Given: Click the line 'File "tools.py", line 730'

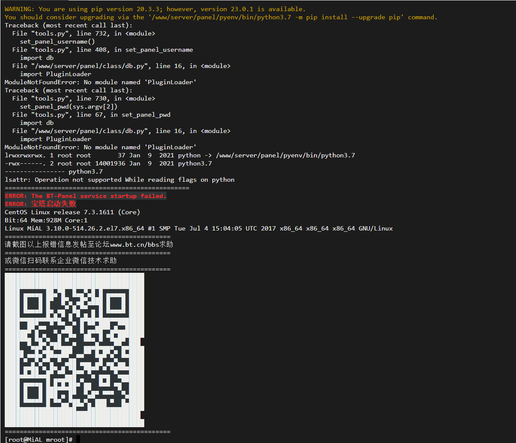Looking at the screenshot, I should pyautogui.click(x=84, y=98).
